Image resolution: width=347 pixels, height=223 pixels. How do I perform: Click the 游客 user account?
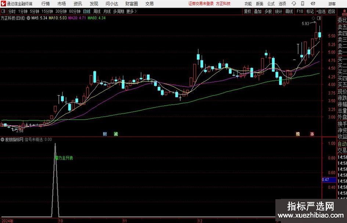tap(332, 4)
